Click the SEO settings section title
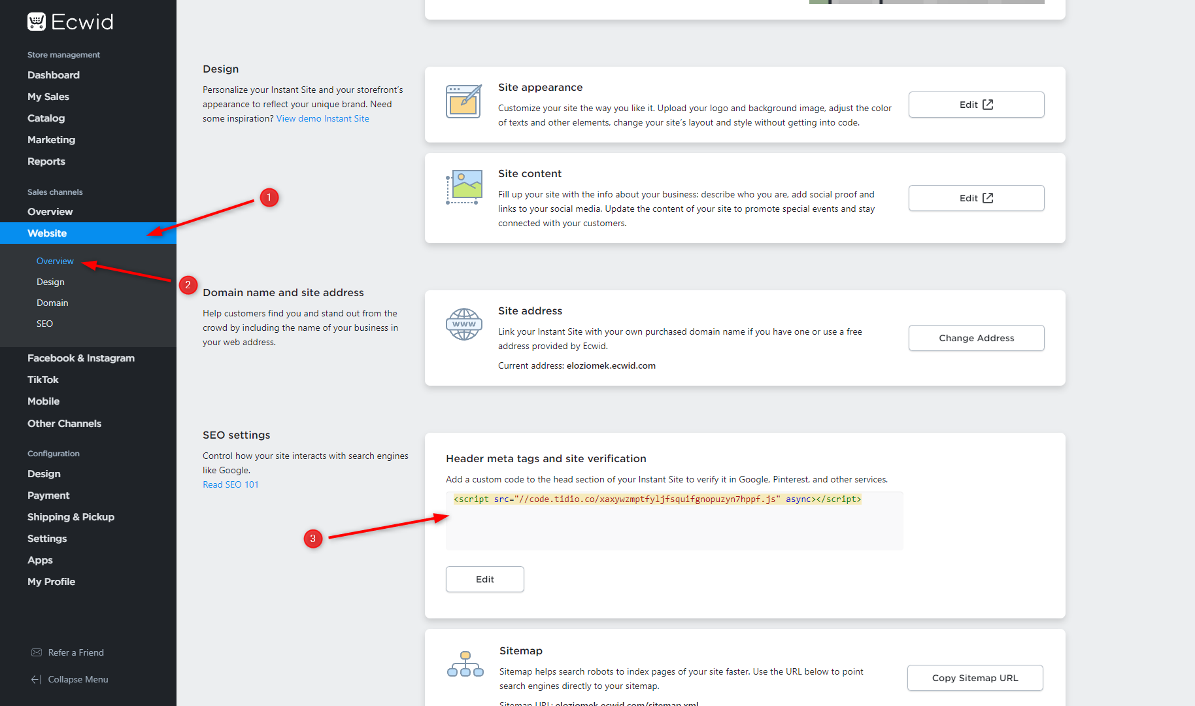This screenshot has height=706, width=1195. click(236, 435)
